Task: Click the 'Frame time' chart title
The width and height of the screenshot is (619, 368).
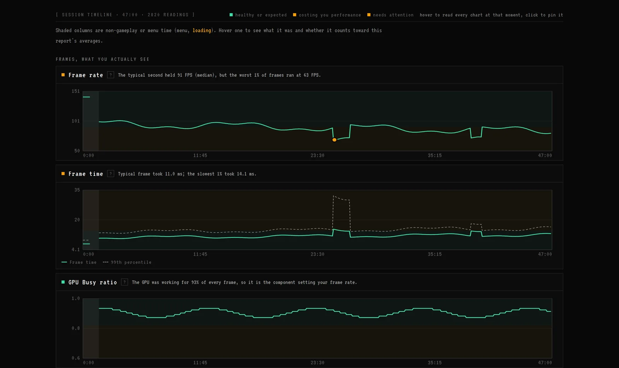Action: click(x=86, y=174)
